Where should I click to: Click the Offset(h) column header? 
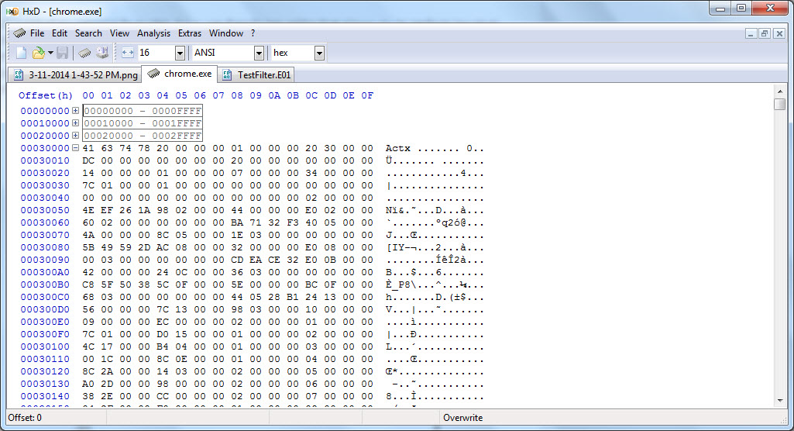(46, 95)
